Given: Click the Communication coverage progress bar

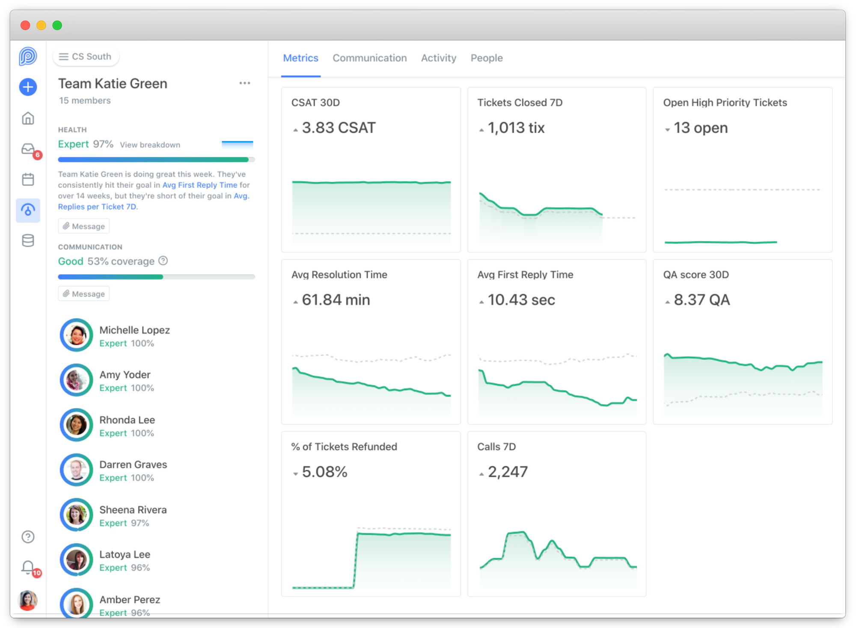Looking at the screenshot, I should (156, 277).
